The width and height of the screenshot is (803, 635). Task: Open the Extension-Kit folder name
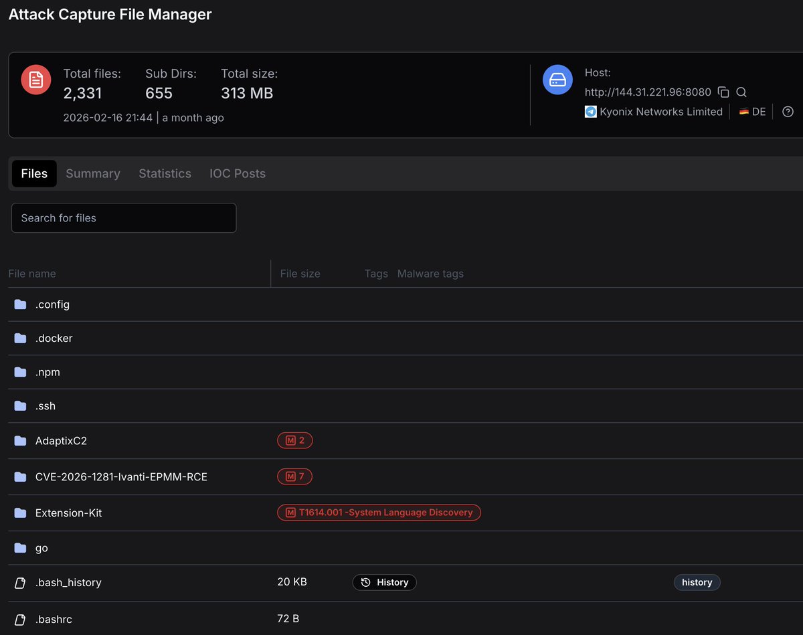click(x=69, y=513)
